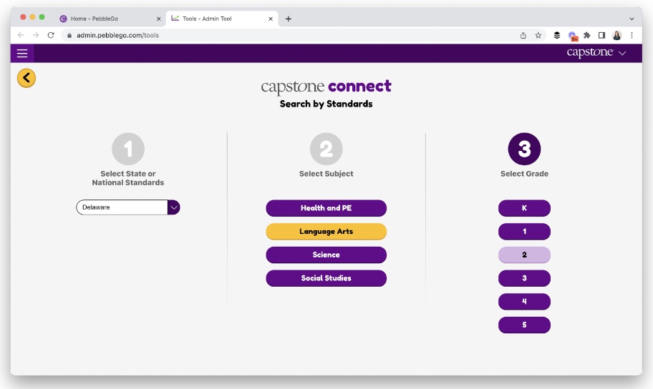Screen dimensions: 653x389
Task: Open Chrome's three-dot menu
Action: click(x=632, y=35)
